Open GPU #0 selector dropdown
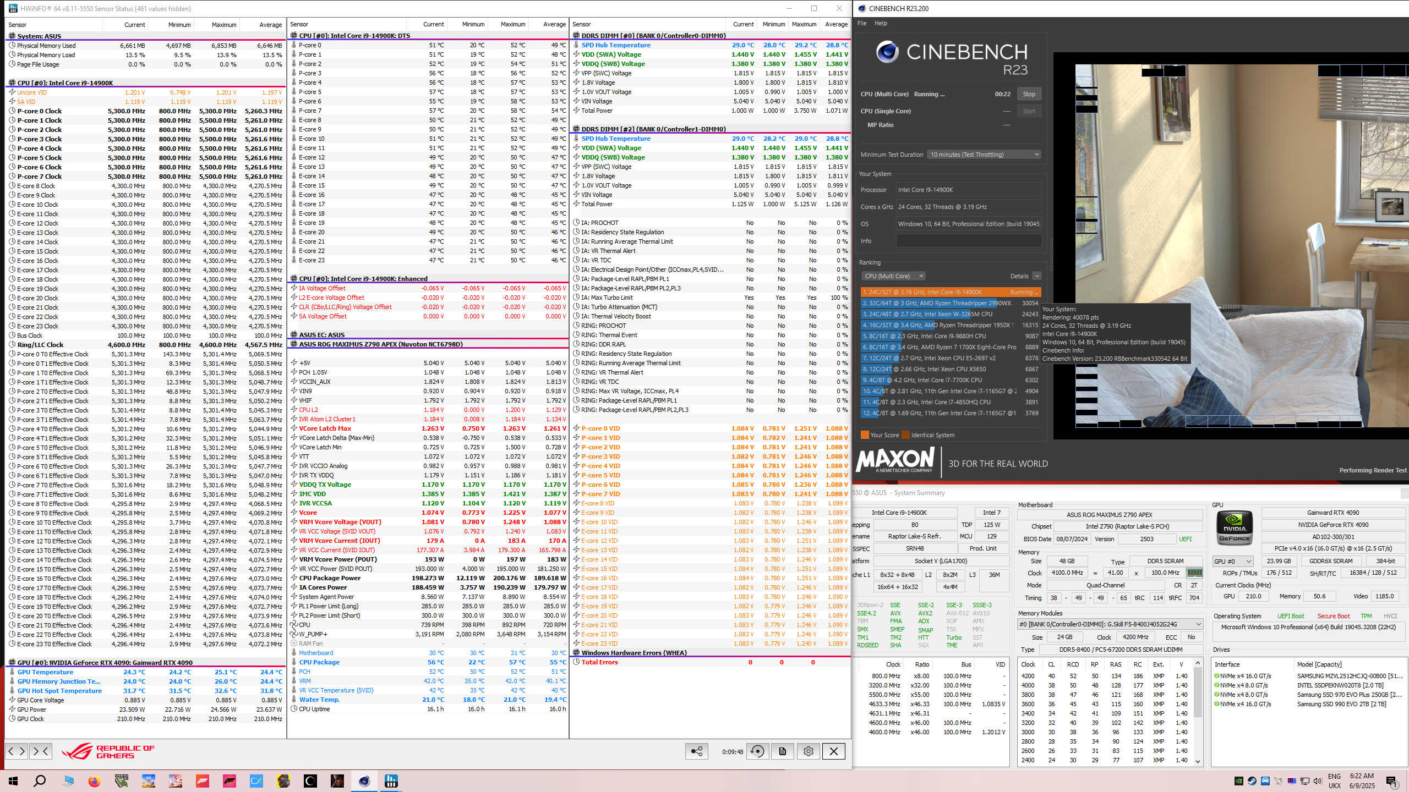 click(x=1233, y=561)
